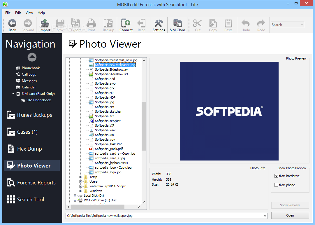Click the file tree scroll-down arrow
This screenshot has height=225, width=315.
coord(144,202)
